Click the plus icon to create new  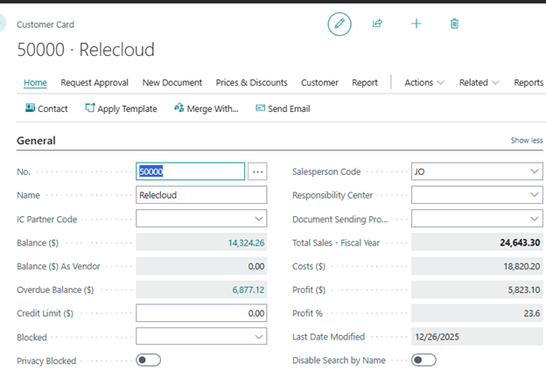click(416, 24)
